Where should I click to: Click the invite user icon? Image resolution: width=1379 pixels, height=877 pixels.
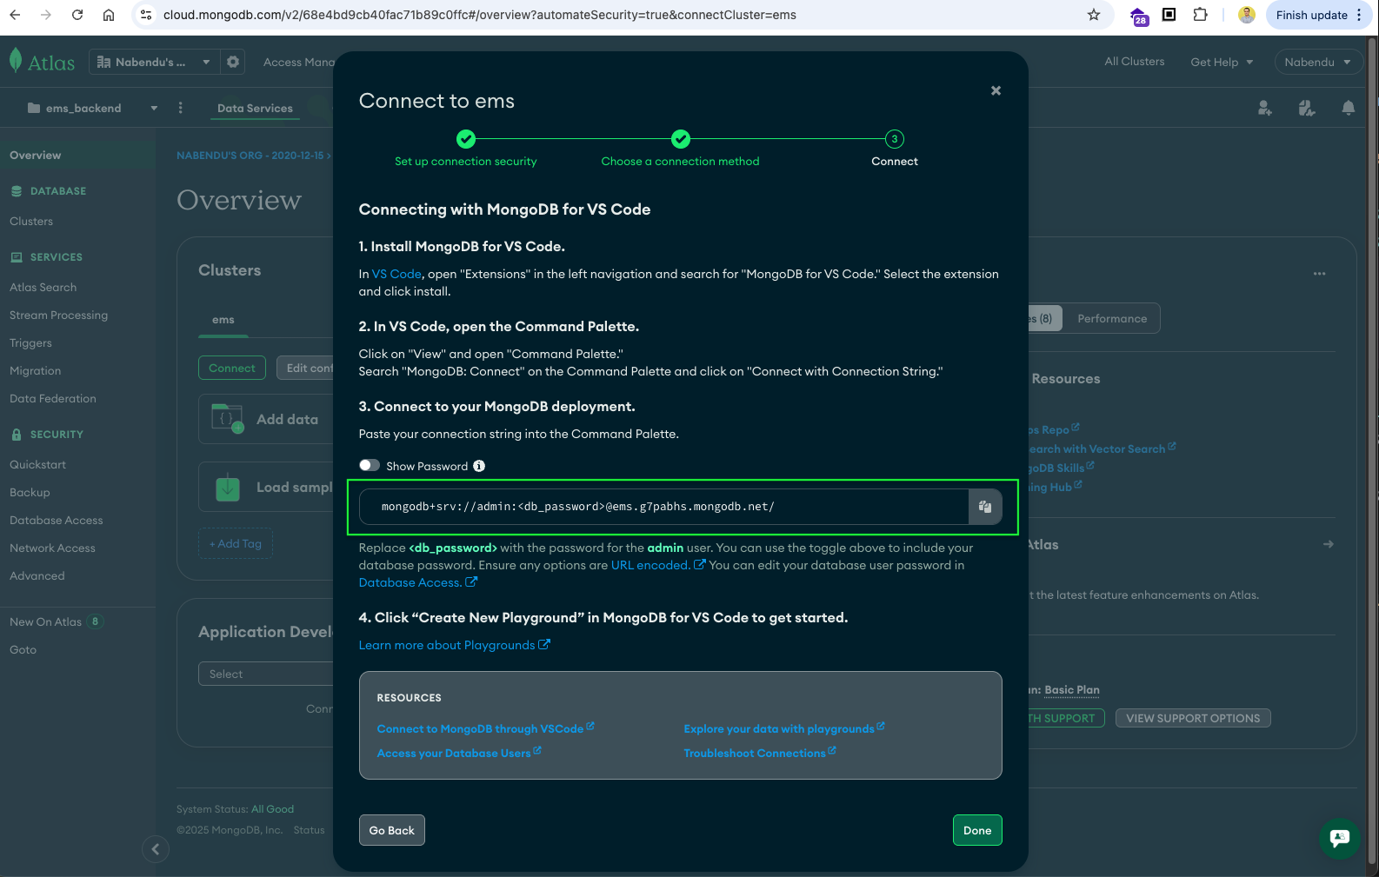[1265, 108]
